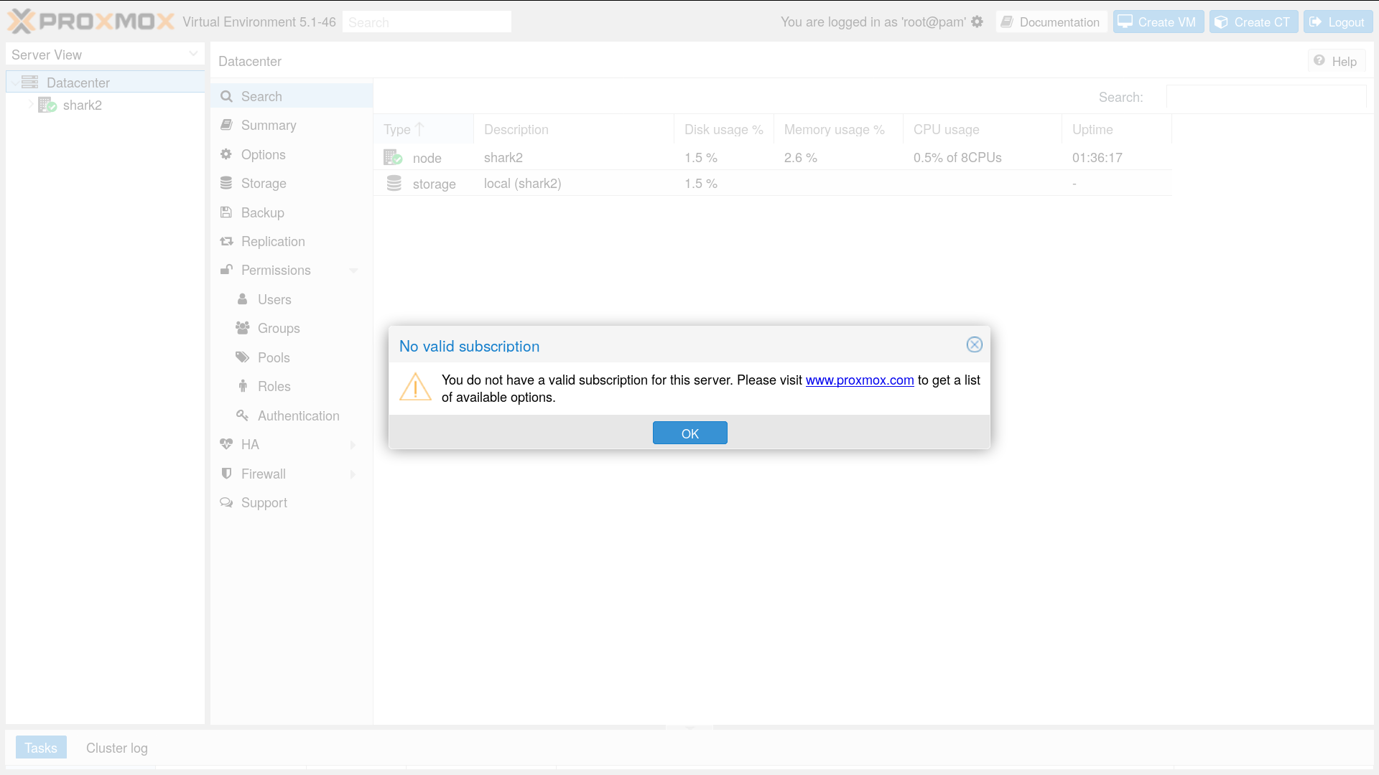The width and height of the screenshot is (1379, 775).
Task: Open the www.proxmox.com link
Action: [x=859, y=380]
